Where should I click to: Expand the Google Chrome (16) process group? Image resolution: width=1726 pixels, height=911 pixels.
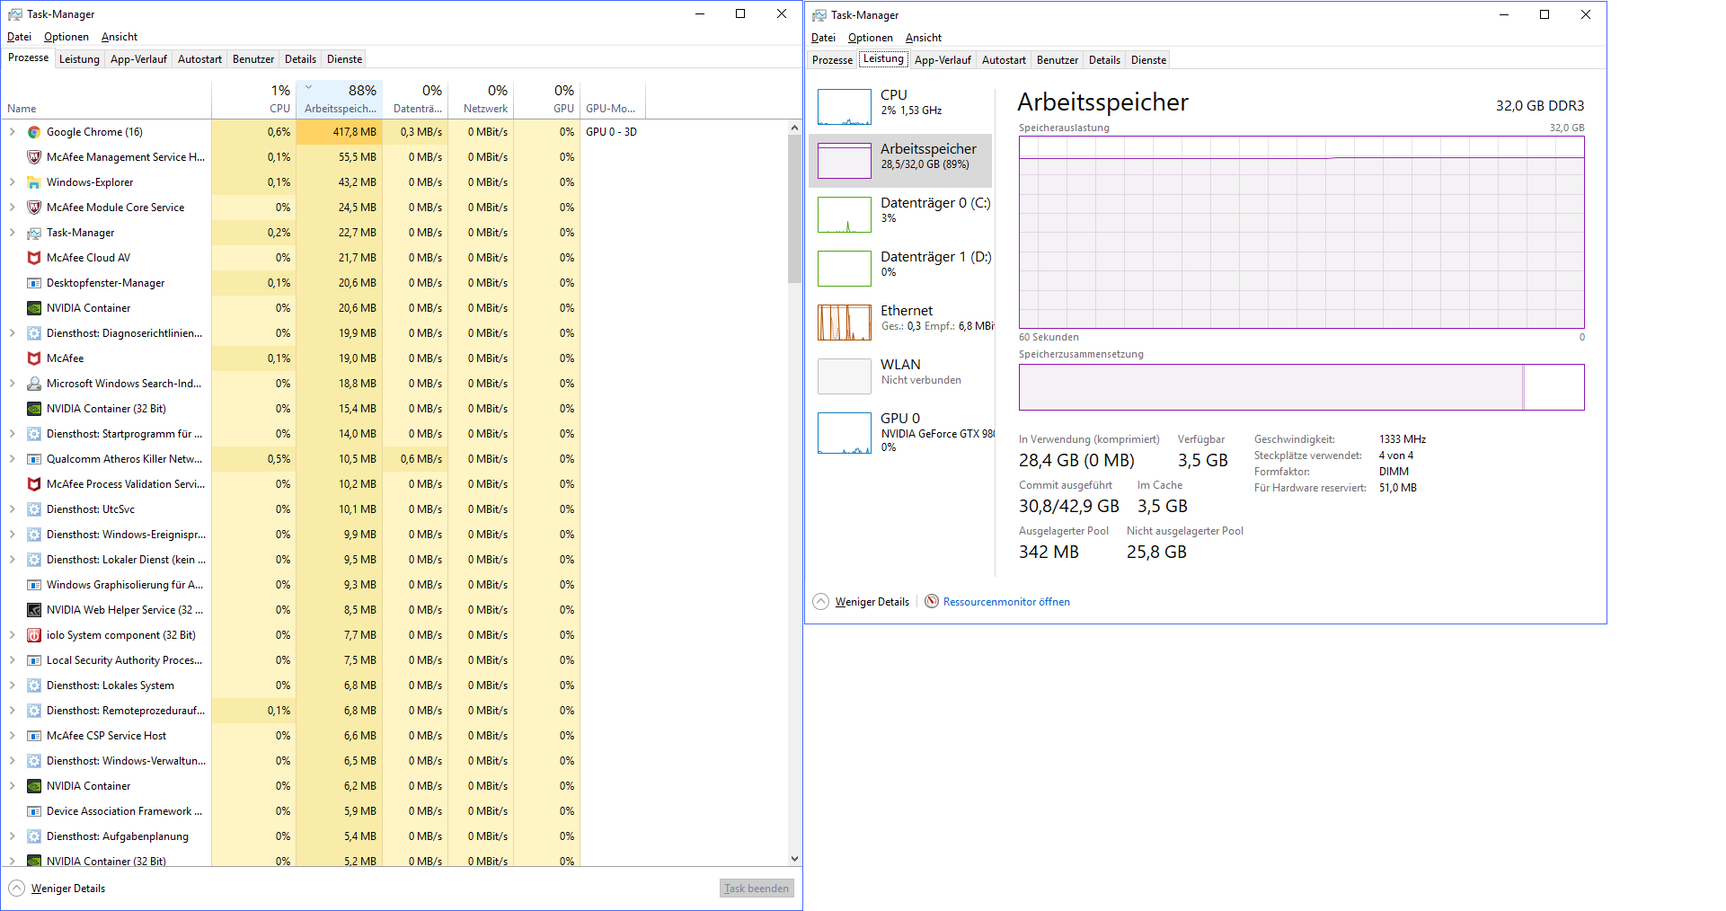tap(13, 132)
